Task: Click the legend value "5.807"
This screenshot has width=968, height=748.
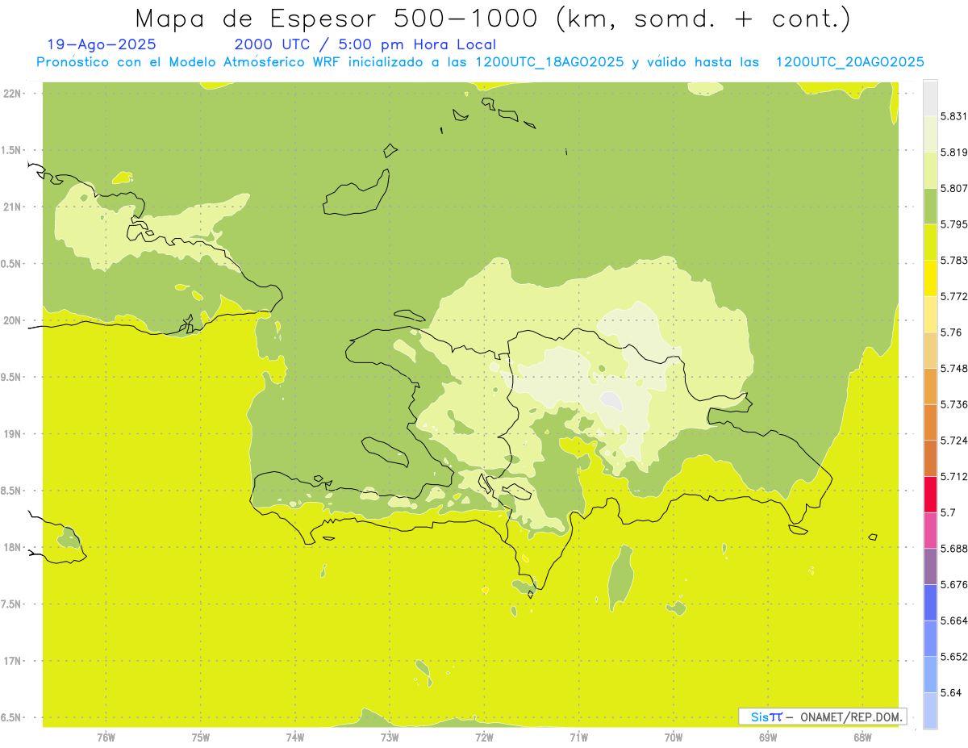Action: [x=953, y=188]
